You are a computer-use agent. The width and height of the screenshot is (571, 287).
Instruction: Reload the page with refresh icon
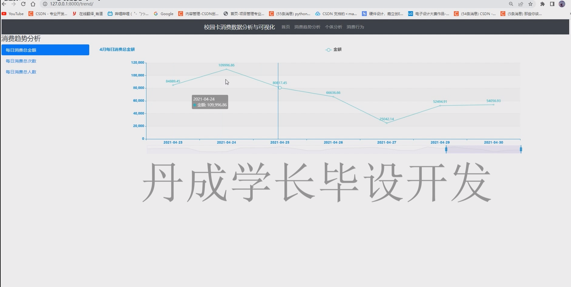pyautogui.click(x=23, y=4)
